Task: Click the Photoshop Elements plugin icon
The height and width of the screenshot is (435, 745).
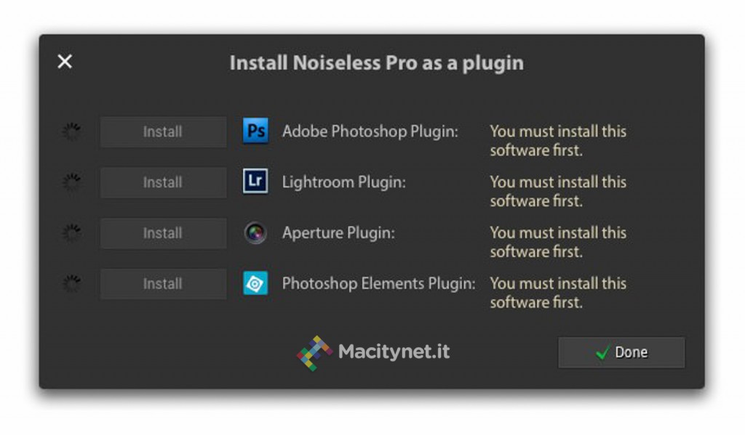Action: tap(255, 283)
